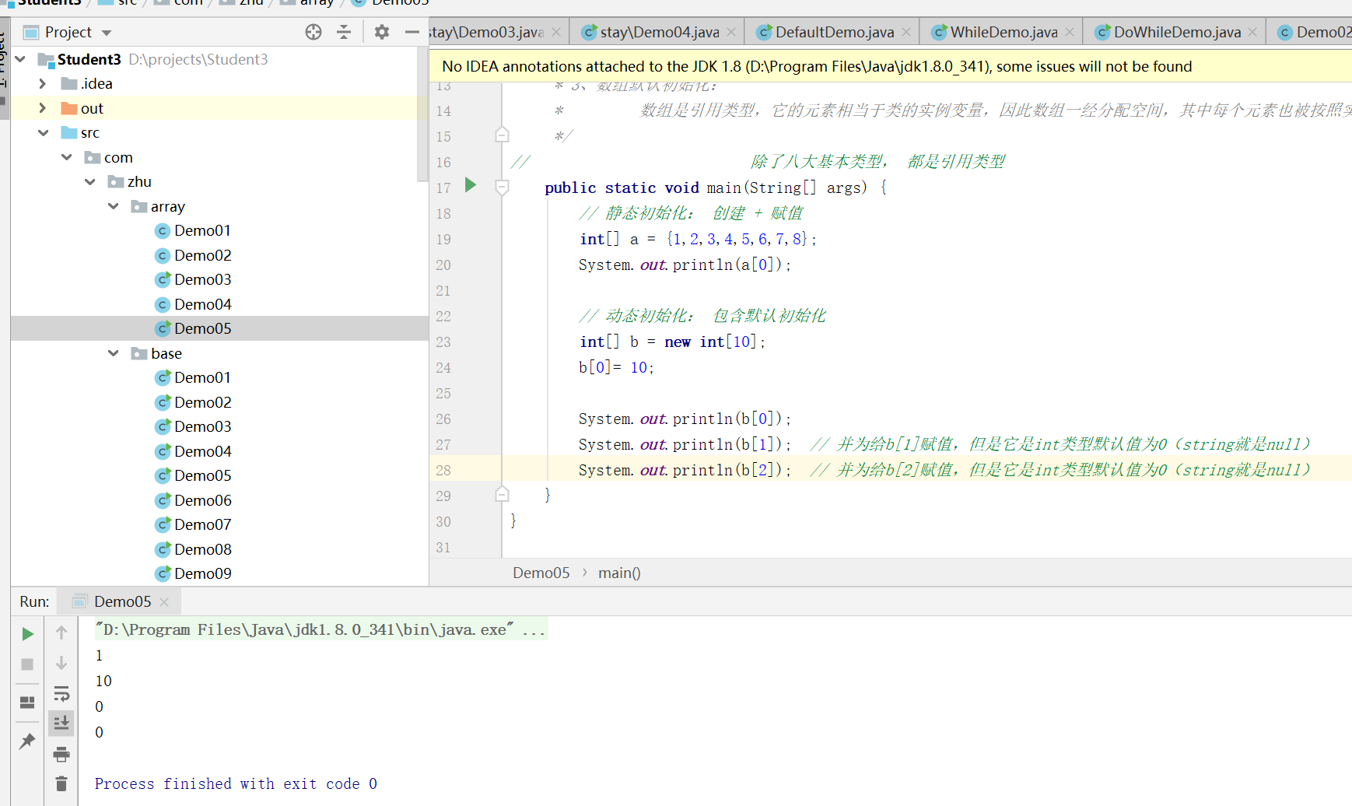
Task: Pin the Run tab
Action: click(27, 741)
